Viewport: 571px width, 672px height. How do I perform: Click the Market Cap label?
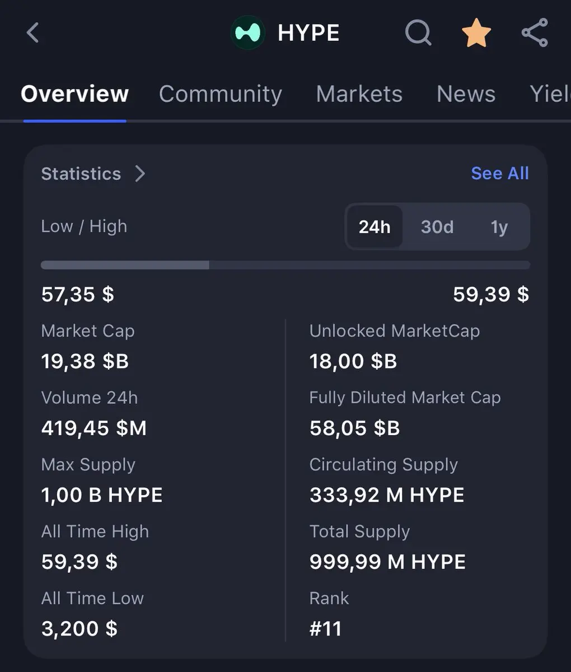[x=88, y=331]
